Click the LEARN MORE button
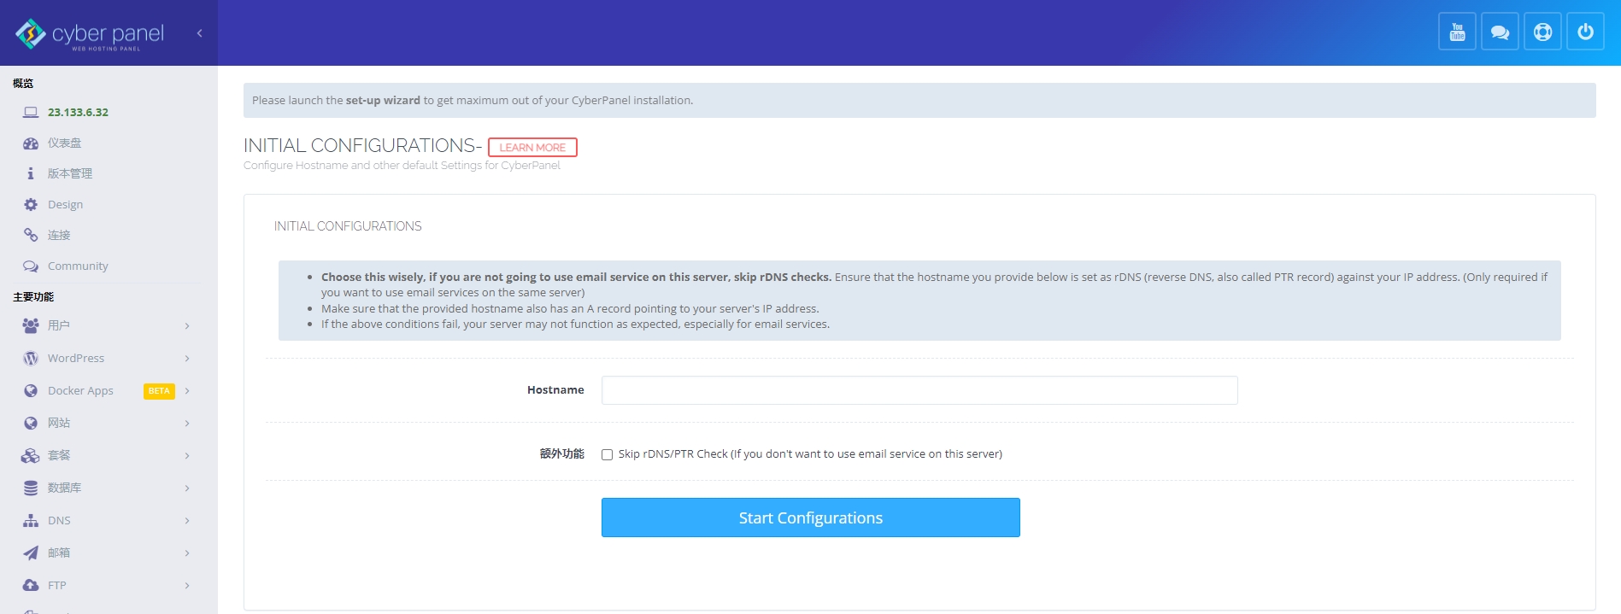1621x614 pixels. click(x=532, y=148)
